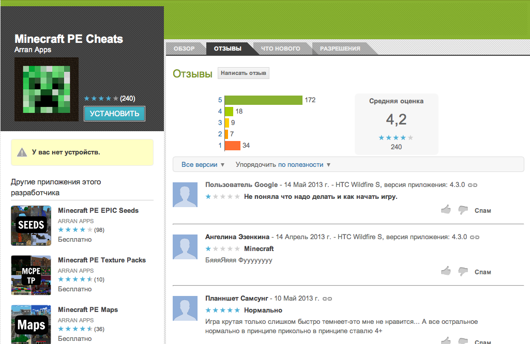This screenshot has width=530, height=344.
Task: Open Minecraft PE EPIC Seeds title link
Action: (x=98, y=210)
